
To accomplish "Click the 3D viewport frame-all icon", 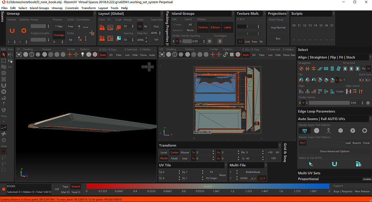I will (19, 54).
